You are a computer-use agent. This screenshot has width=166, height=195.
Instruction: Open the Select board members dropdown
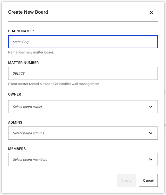[x=83, y=159]
